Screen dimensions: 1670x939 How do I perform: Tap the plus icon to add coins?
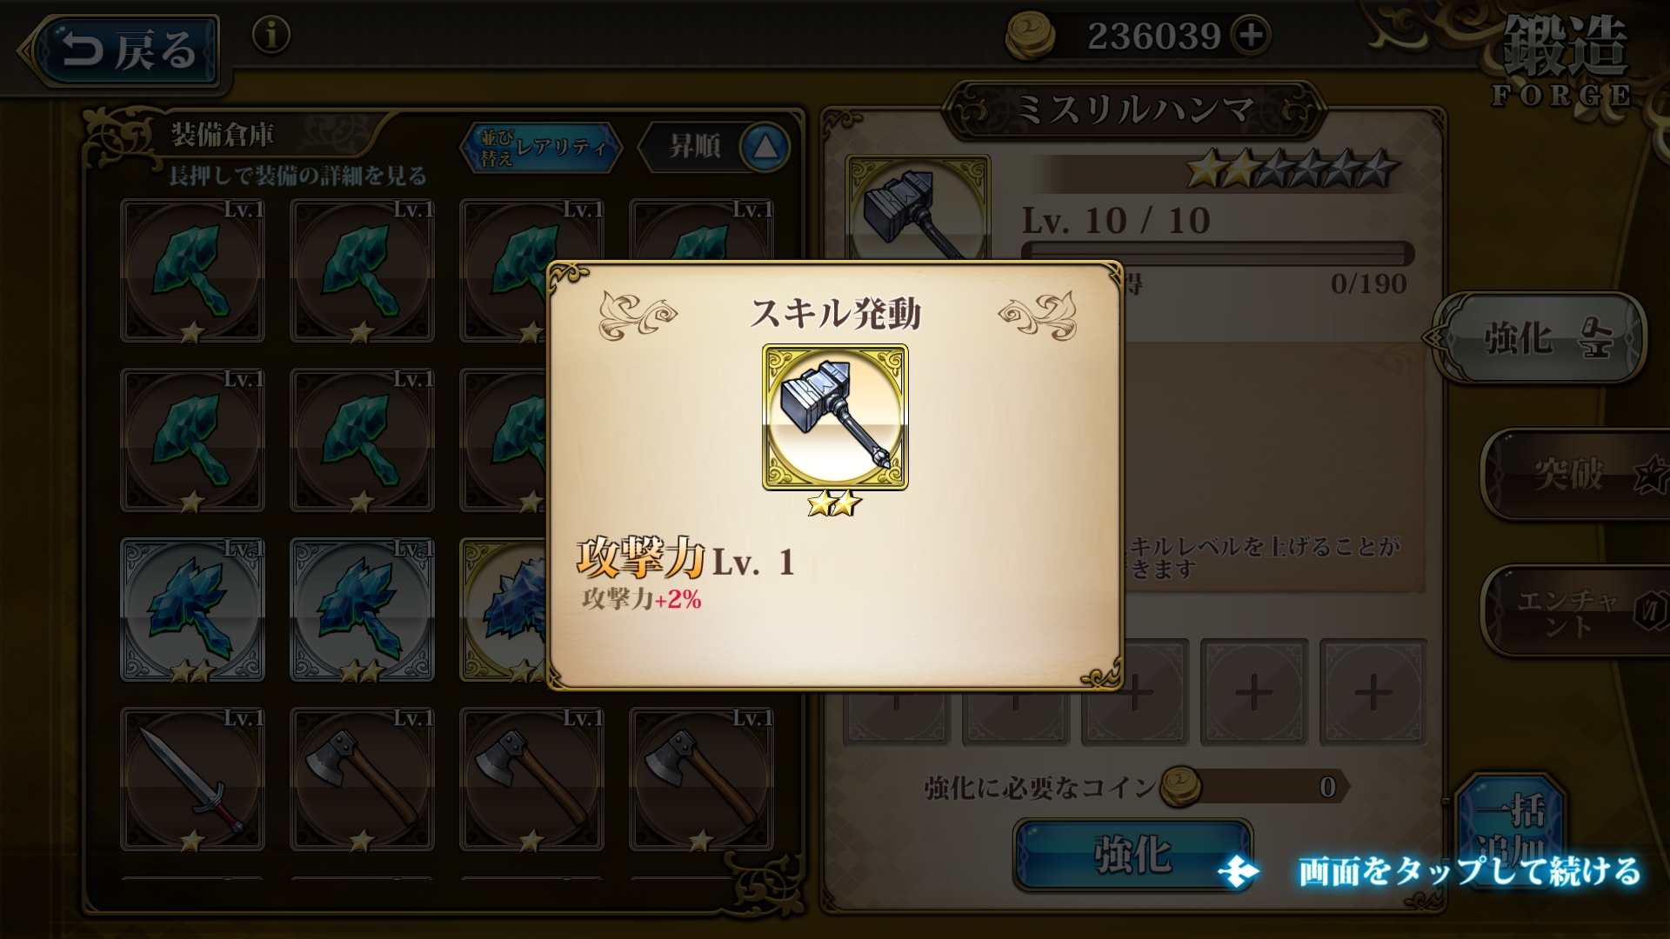point(1251,36)
